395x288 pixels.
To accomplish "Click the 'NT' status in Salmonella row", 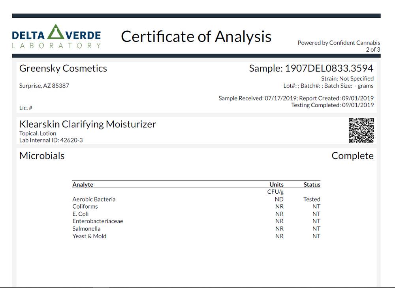I will pyautogui.click(x=316, y=229).
